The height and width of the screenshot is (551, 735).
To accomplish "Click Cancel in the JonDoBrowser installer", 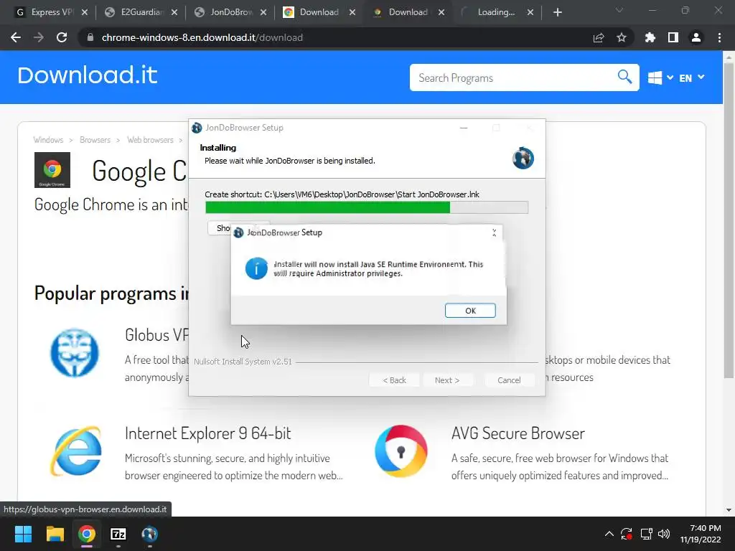I will [x=509, y=380].
